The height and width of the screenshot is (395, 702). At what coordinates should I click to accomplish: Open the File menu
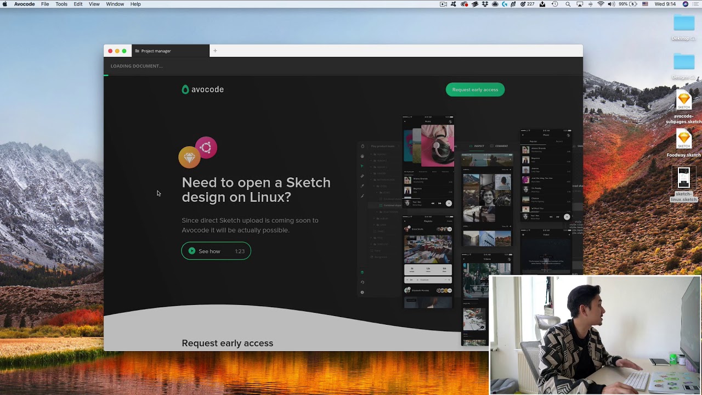(45, 4)
